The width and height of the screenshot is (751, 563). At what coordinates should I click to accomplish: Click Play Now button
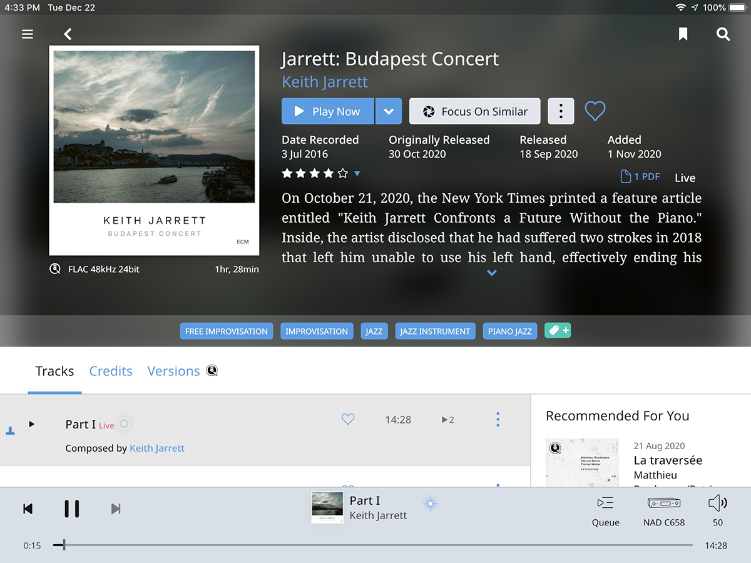pyautogui.click(x=327, y=111)
